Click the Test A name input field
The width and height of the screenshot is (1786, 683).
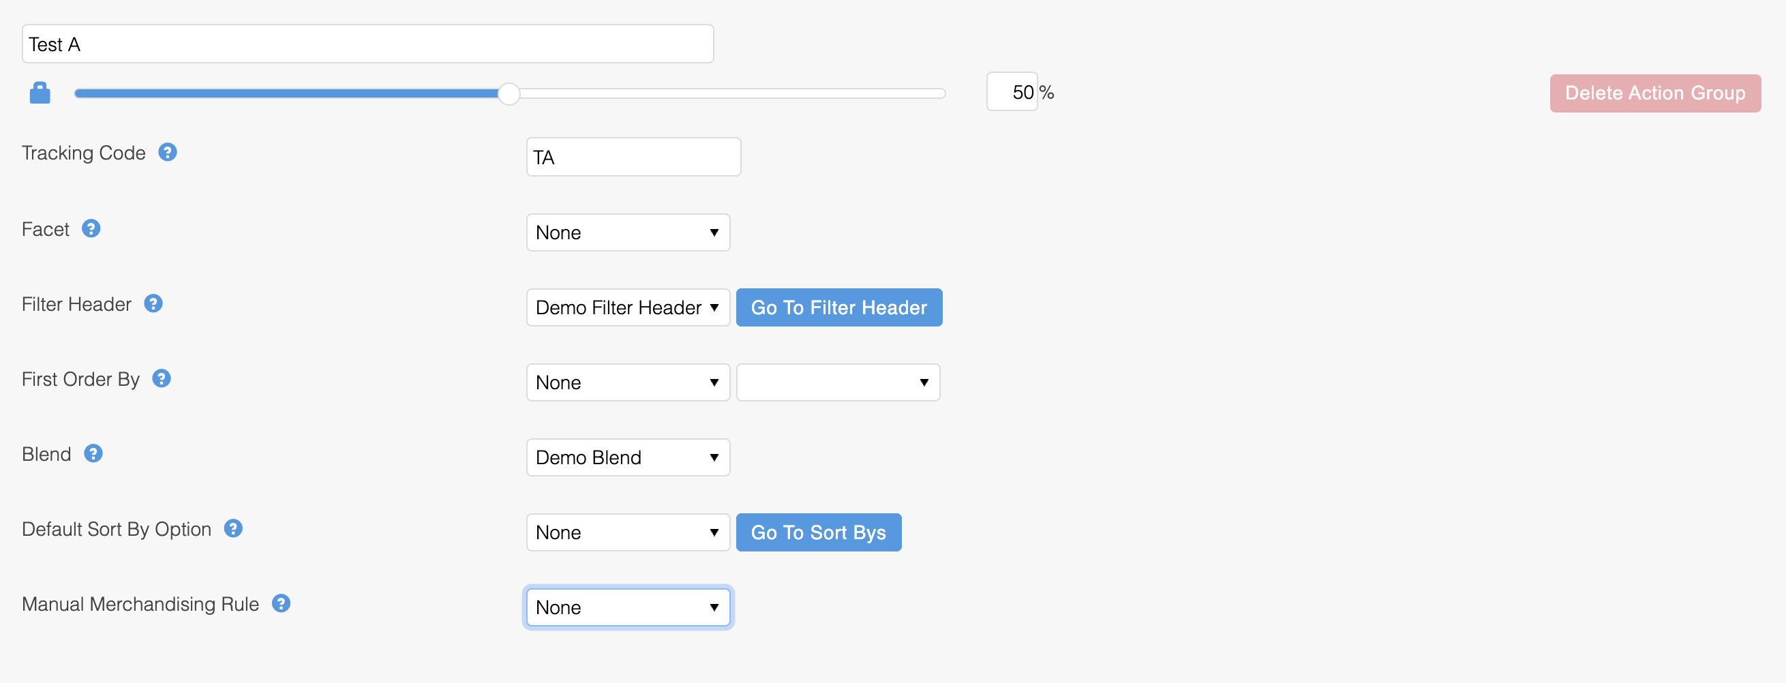(x=367, y=44)
